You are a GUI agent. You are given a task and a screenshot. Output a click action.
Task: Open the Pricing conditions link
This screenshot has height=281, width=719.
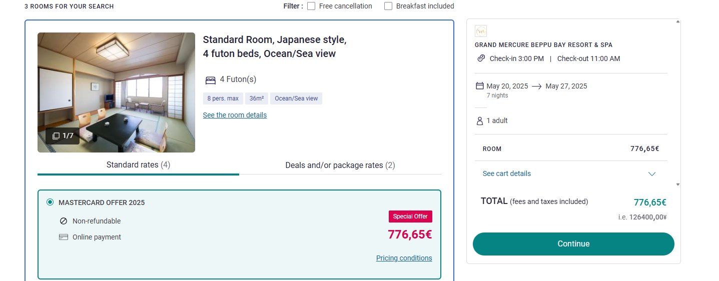tap(404, 258)
